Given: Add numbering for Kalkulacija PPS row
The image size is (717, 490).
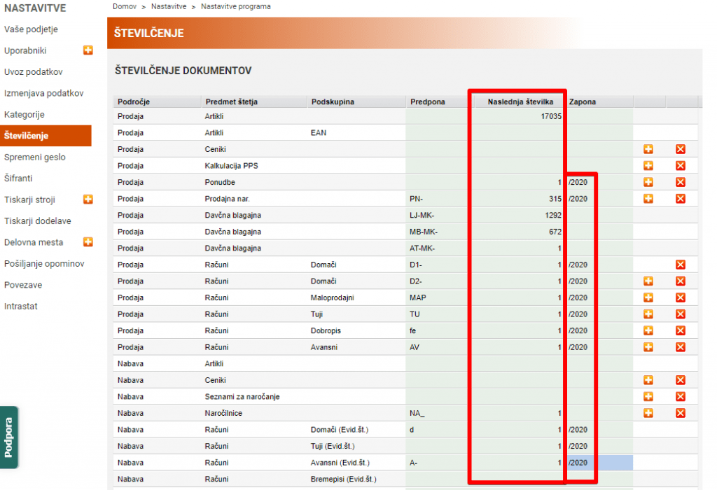Looking at the screenshot, I should [x=648, y=165].
